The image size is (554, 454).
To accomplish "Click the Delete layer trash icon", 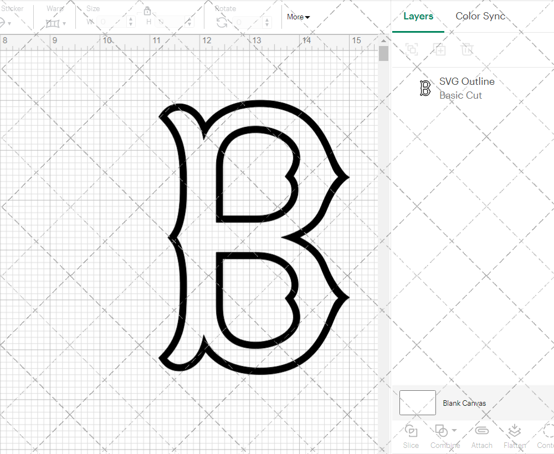I will (x=467, y=49).
